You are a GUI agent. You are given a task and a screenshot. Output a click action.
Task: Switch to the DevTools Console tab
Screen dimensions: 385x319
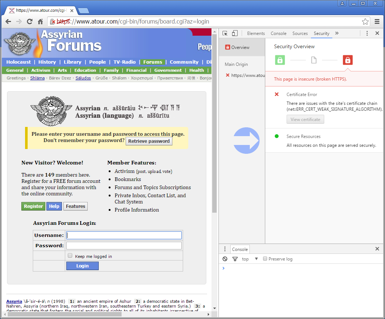279,33
